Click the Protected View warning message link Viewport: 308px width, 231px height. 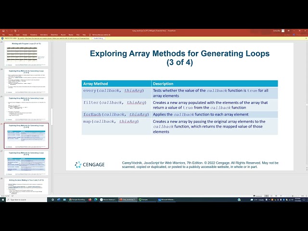click(x=53, y=38)
